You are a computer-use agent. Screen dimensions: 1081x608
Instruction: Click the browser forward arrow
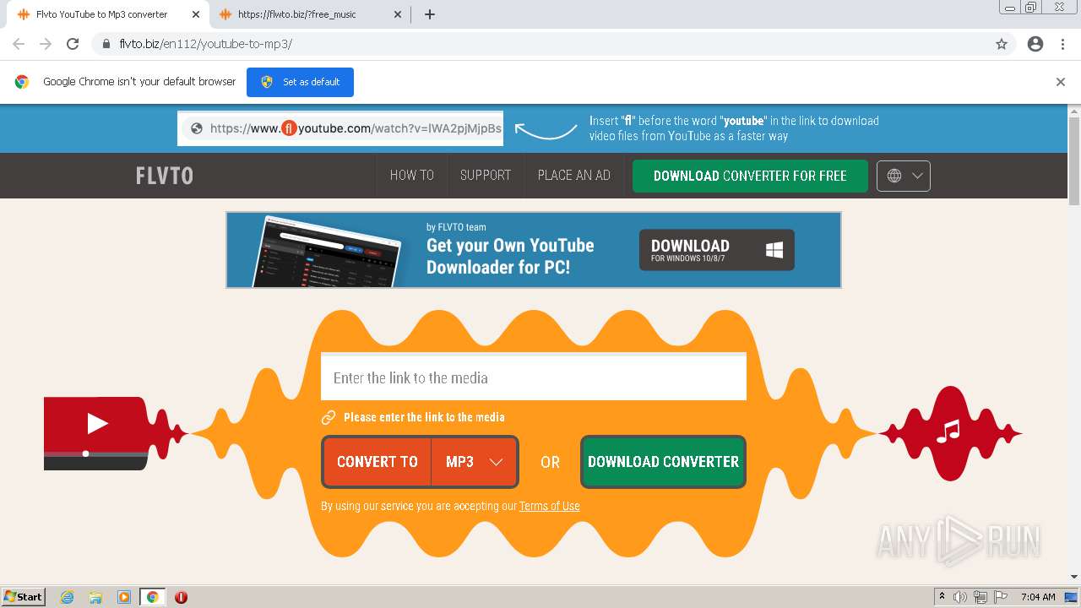(46, 44)
